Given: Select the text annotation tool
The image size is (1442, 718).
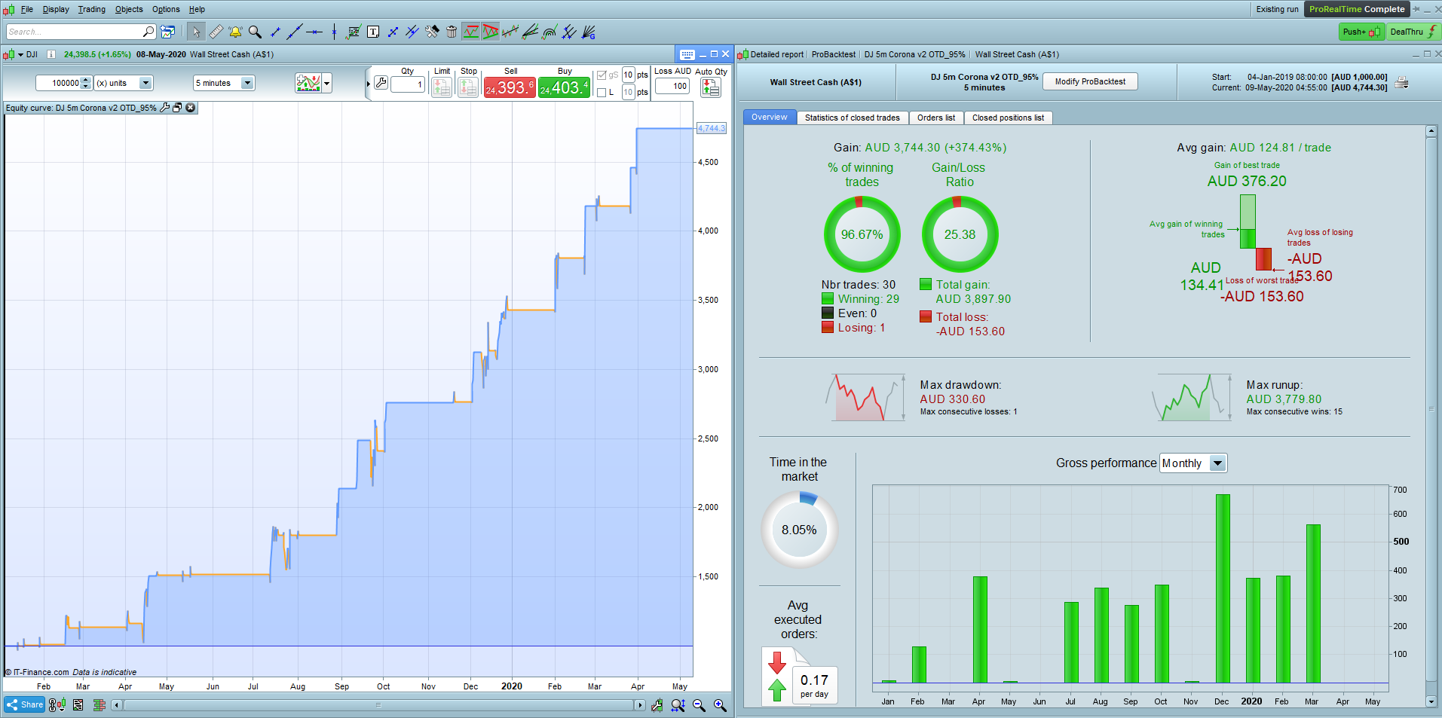Looking at the screenshot, I should pyautogui.click(x=373, y=32).
